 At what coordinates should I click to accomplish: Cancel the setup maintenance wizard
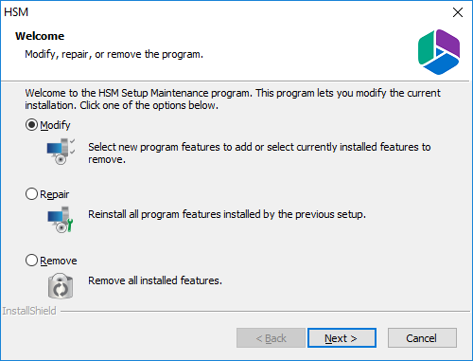[x=422, y=338]
